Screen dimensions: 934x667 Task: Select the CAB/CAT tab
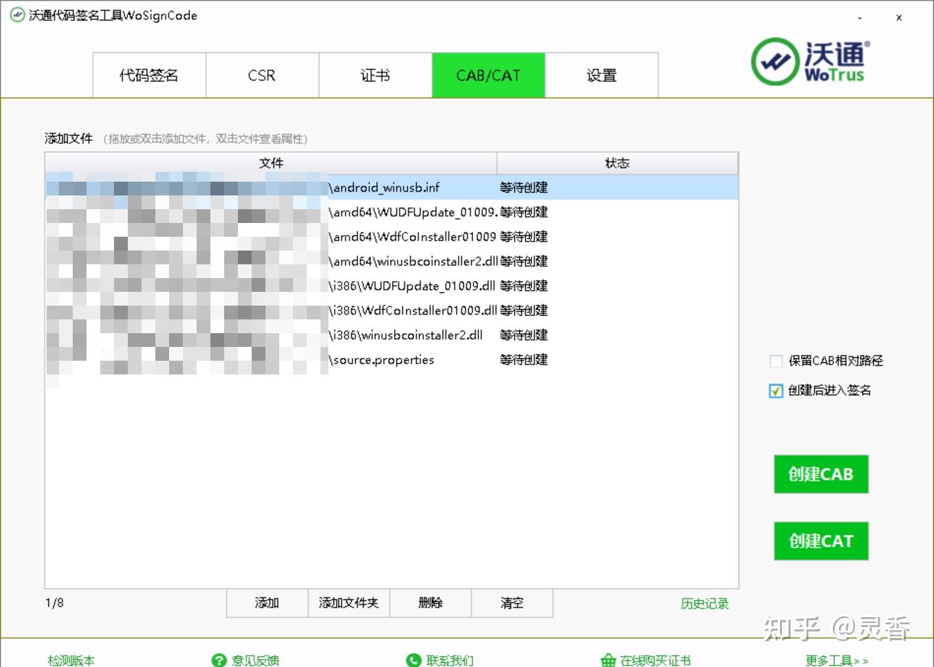(488, 75)
